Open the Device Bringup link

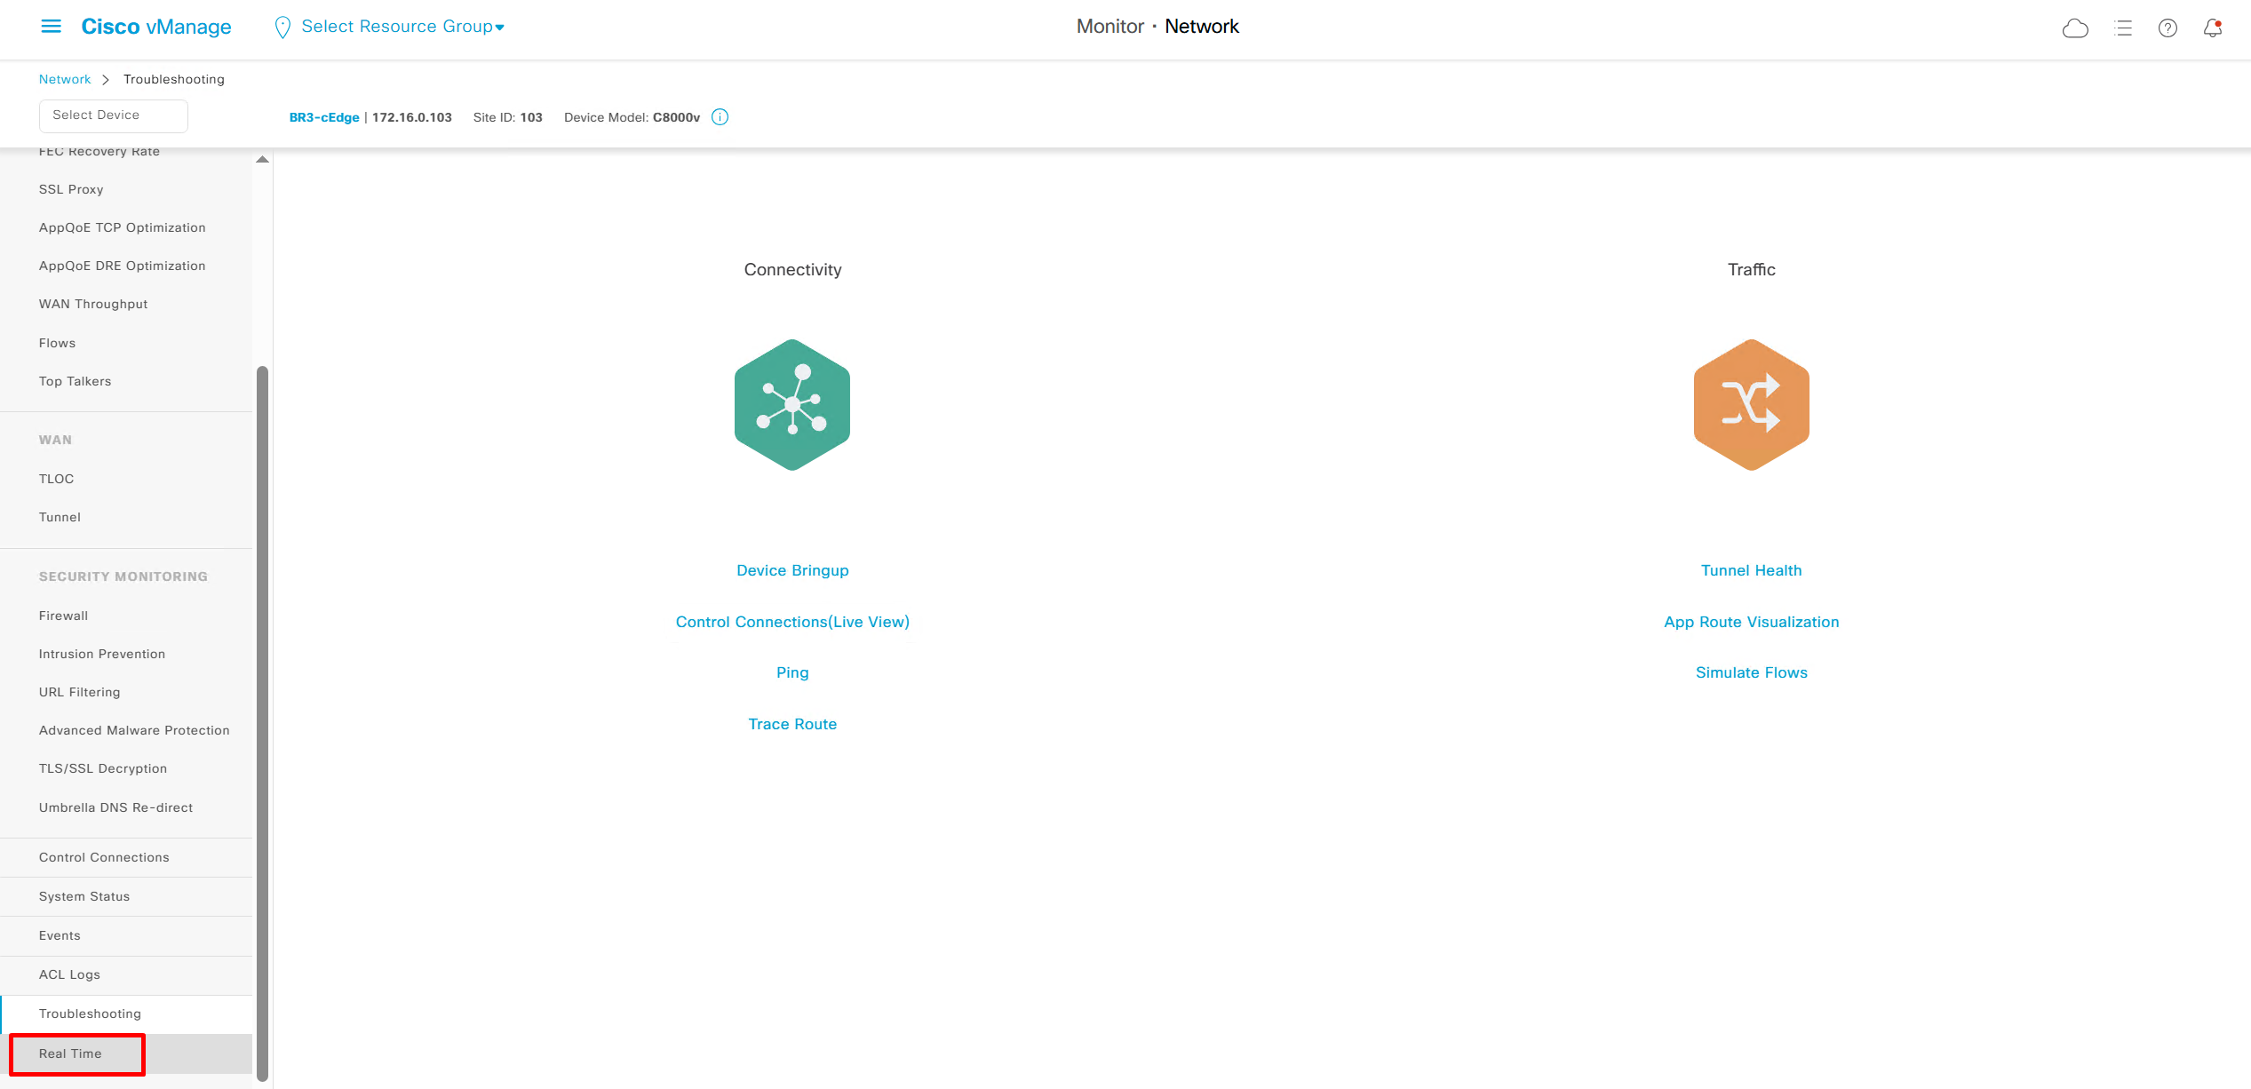point(792,570)
